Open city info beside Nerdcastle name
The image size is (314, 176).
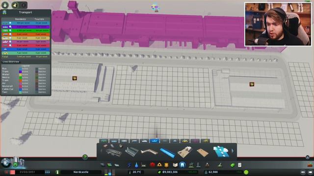tap(57, 172)
